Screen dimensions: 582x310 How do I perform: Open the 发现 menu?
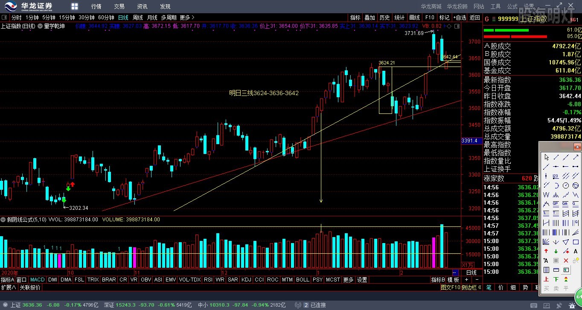(x=165, y=6)
